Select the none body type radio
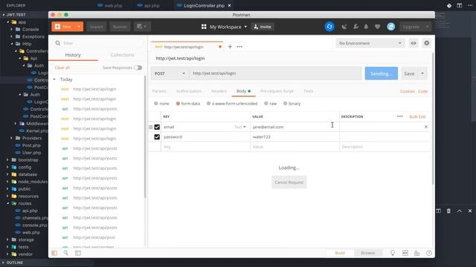This screenshot has height=267, width=476. point(155,104)
